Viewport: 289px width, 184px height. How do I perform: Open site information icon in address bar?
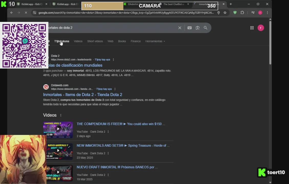(35, 13)
